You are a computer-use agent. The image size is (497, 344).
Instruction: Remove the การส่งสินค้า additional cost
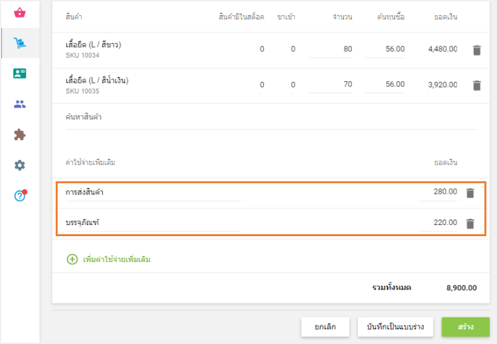470,193
